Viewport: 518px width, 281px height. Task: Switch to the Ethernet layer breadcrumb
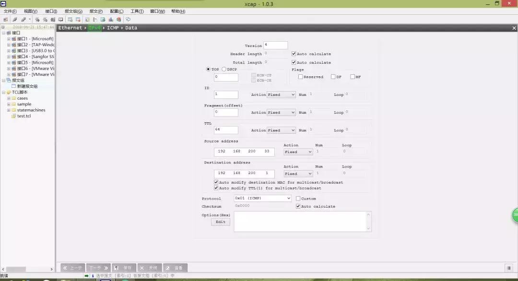(x=70, y=28)
